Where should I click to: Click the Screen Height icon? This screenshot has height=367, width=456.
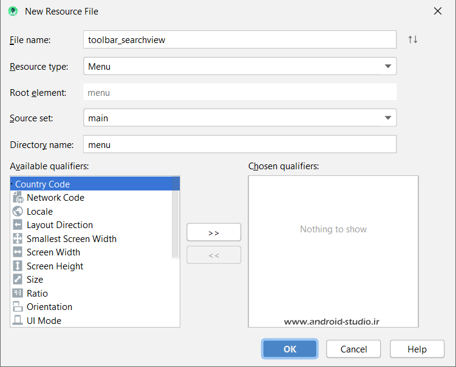click(18, 266)
